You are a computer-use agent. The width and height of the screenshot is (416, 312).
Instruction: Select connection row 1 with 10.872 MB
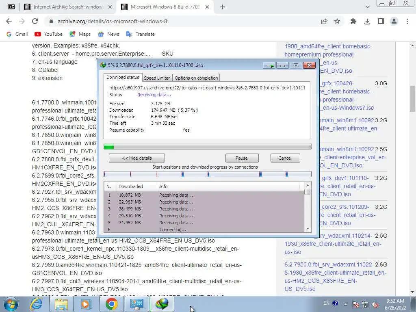[x=204, y=195]
